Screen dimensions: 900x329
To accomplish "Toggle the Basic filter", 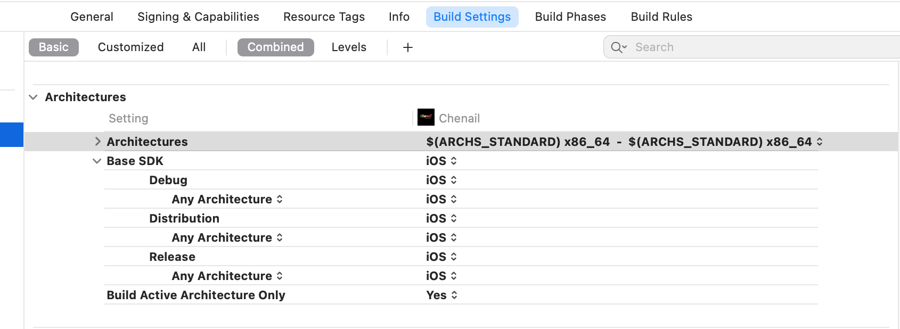I will pos(54,47).
